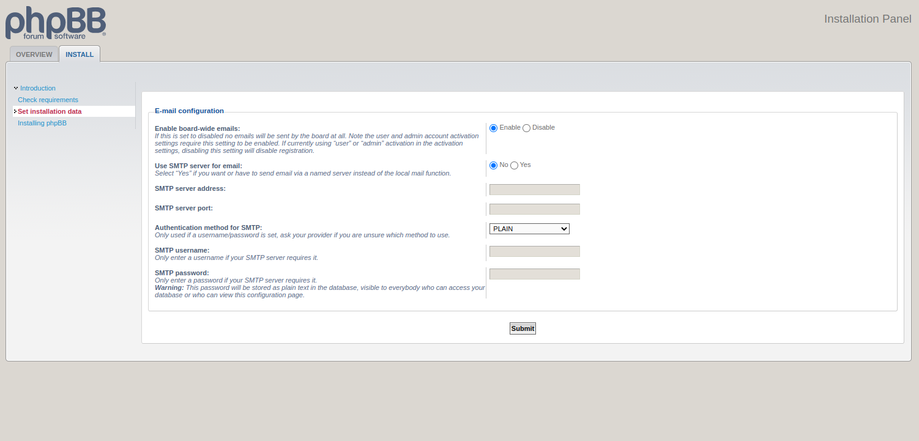Select the Install tab
919x441 pixels.
[80, 54]
